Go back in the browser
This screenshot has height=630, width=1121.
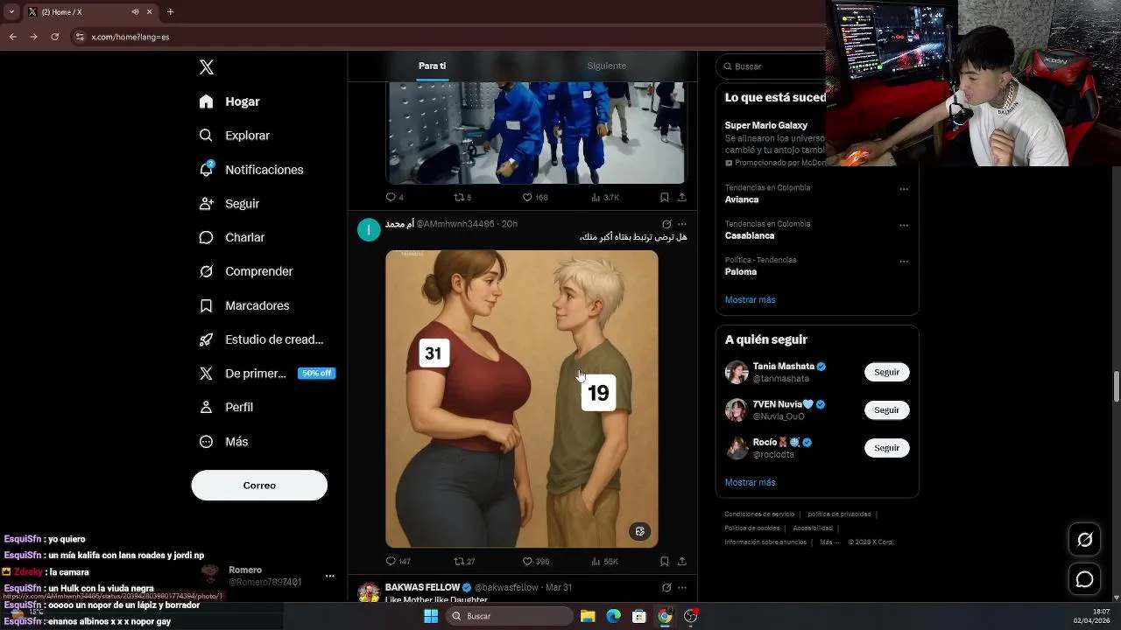(x=12, y=37)
